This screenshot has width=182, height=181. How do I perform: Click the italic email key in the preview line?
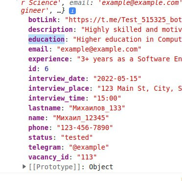pyautogui.click(x=79, y=2)
